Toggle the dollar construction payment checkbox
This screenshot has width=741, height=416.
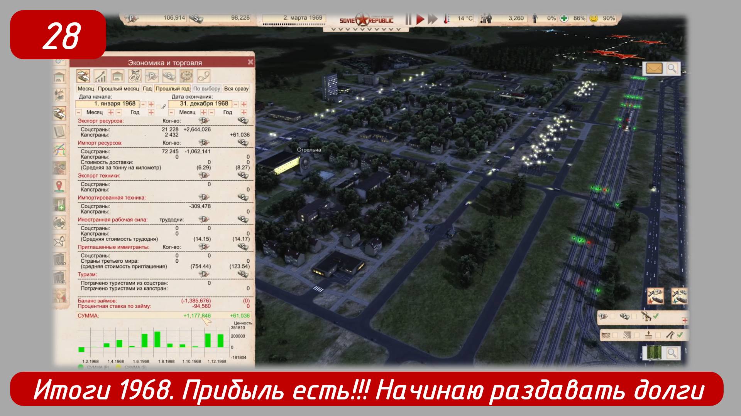(634, 317)
